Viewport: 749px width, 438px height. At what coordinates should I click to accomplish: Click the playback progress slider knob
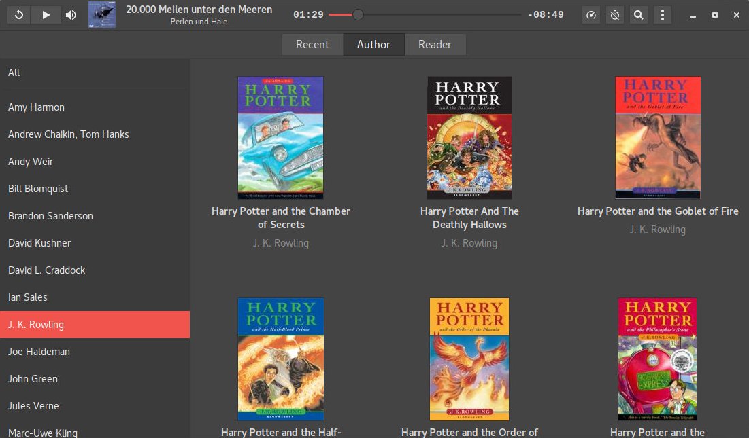pyautogui.click(x=358, y=15)
